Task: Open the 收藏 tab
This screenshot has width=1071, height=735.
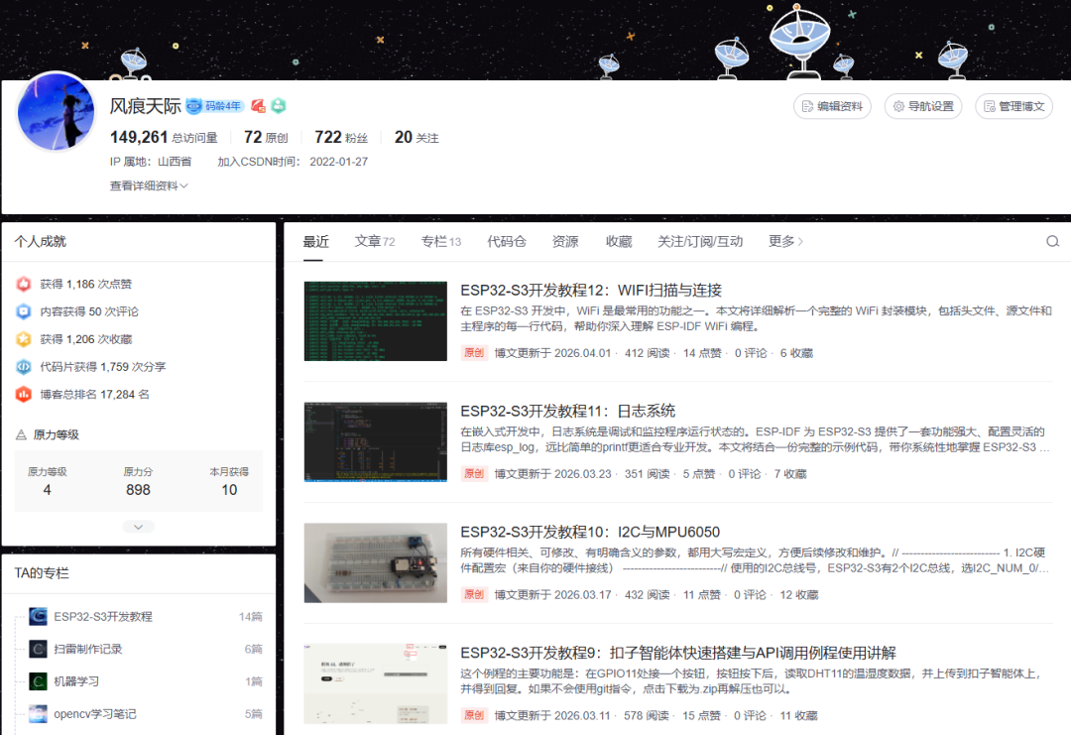Action: [x=619, y=241]
